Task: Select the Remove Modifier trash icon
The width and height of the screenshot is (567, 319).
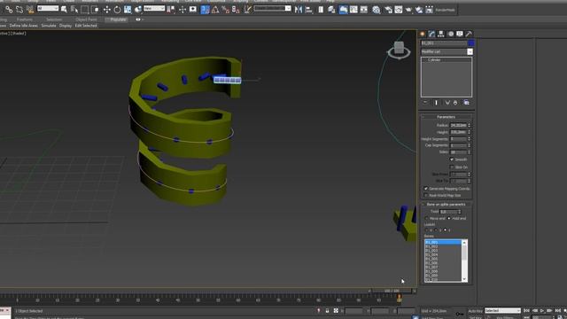Action: pyautogui.click(x=455, y=103)
